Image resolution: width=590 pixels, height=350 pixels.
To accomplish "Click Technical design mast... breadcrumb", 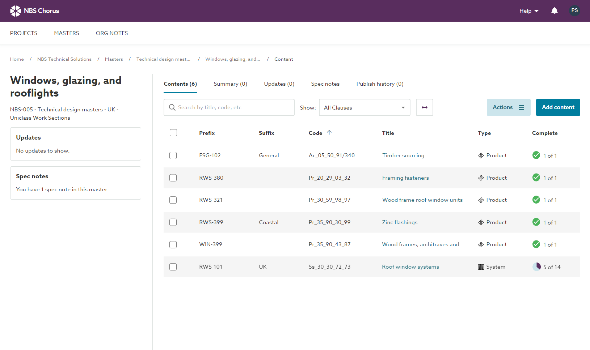I will (163, 59).
